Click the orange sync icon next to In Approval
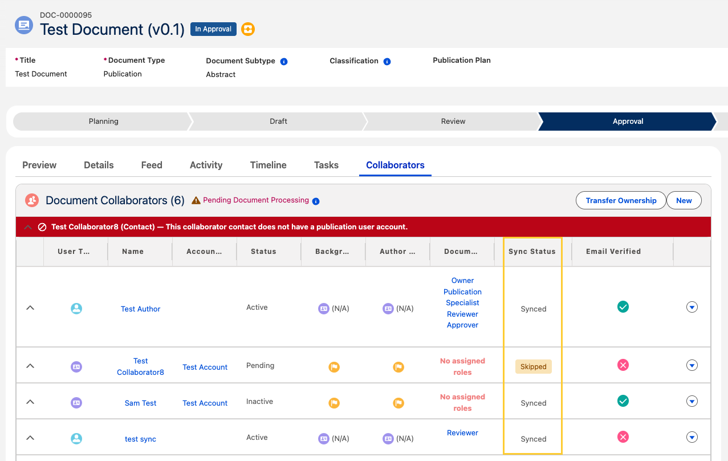This screenshot has height=461, width=728. click(x=247, y=29)
